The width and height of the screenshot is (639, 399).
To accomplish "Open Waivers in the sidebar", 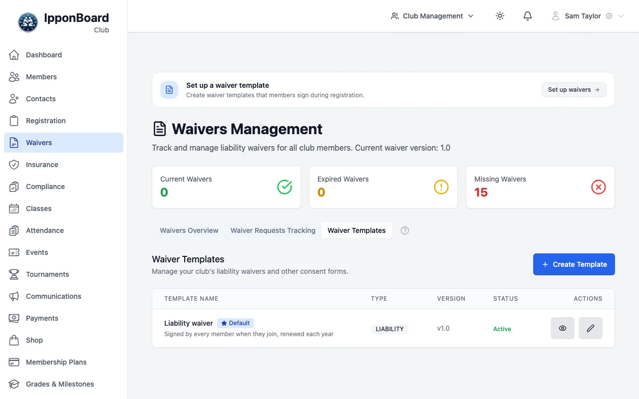I will click(x=63, y=143).
